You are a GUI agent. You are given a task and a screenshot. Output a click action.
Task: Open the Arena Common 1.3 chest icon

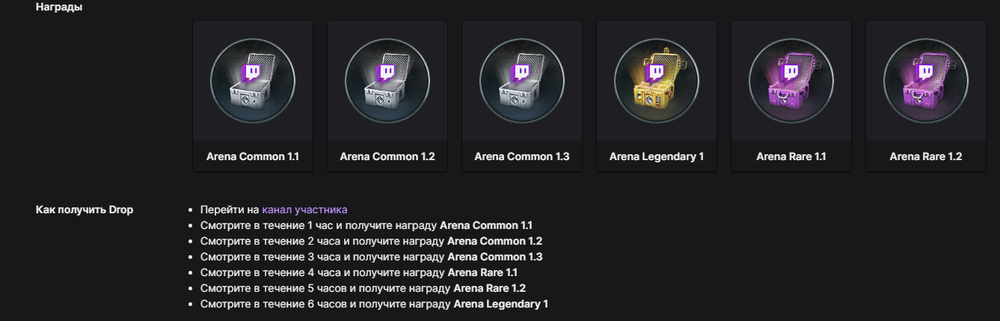point(522,81)
